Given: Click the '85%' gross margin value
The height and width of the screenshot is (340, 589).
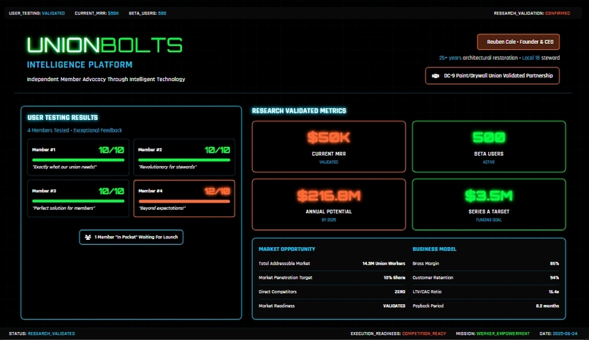Looking at the screenshot, I should [x=555, y=263].
